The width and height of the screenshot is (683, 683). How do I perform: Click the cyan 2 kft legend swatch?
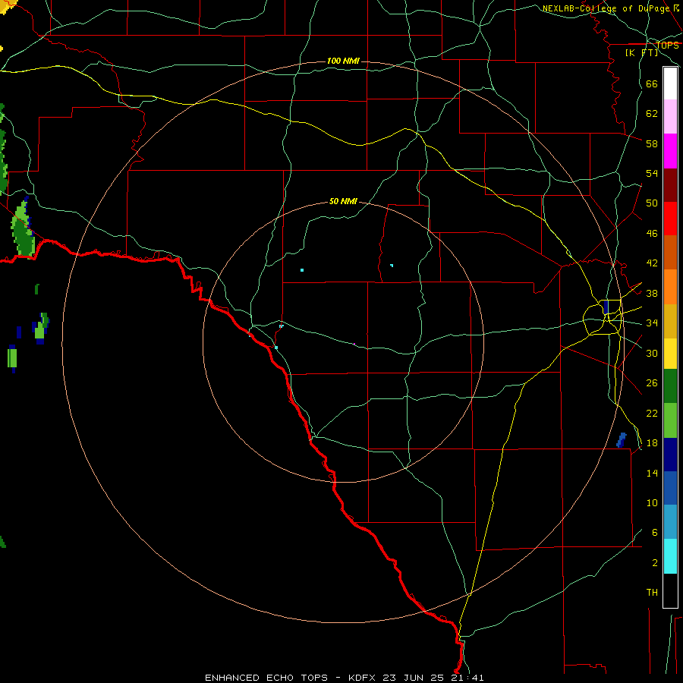[670, 556]
